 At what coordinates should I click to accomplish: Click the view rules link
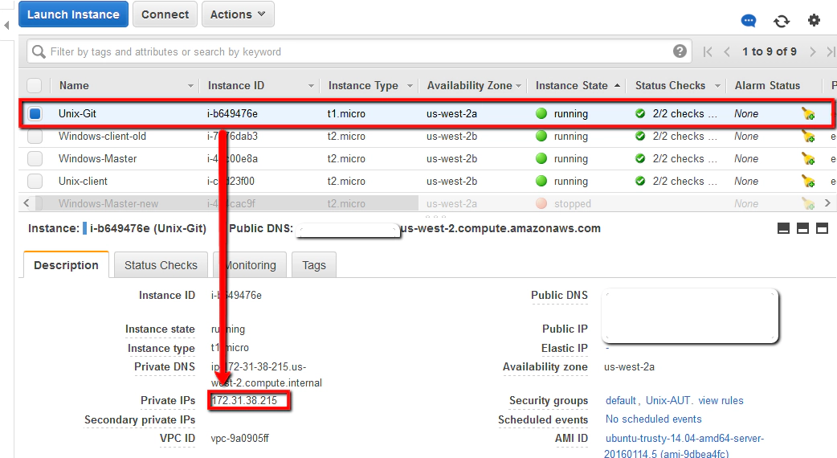721,400
